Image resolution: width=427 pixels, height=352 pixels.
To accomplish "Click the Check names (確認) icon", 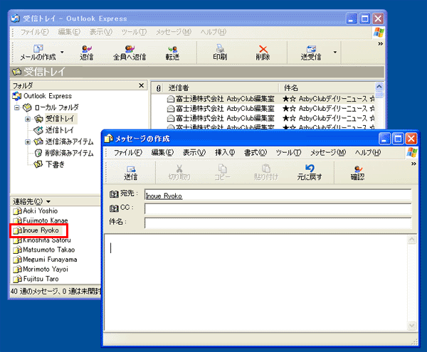I will (357, 169).
